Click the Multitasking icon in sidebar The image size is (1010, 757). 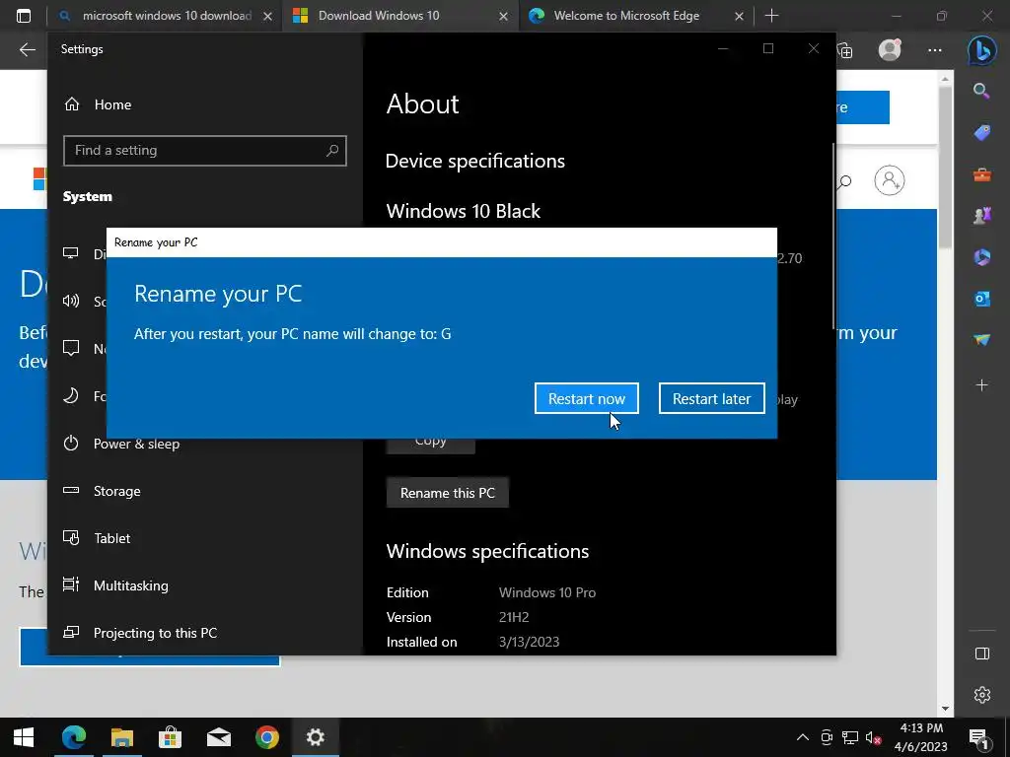(71, 585)
